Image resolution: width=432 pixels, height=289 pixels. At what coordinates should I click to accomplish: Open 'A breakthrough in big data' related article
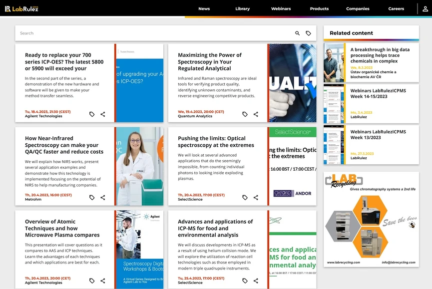pos(380,55)
